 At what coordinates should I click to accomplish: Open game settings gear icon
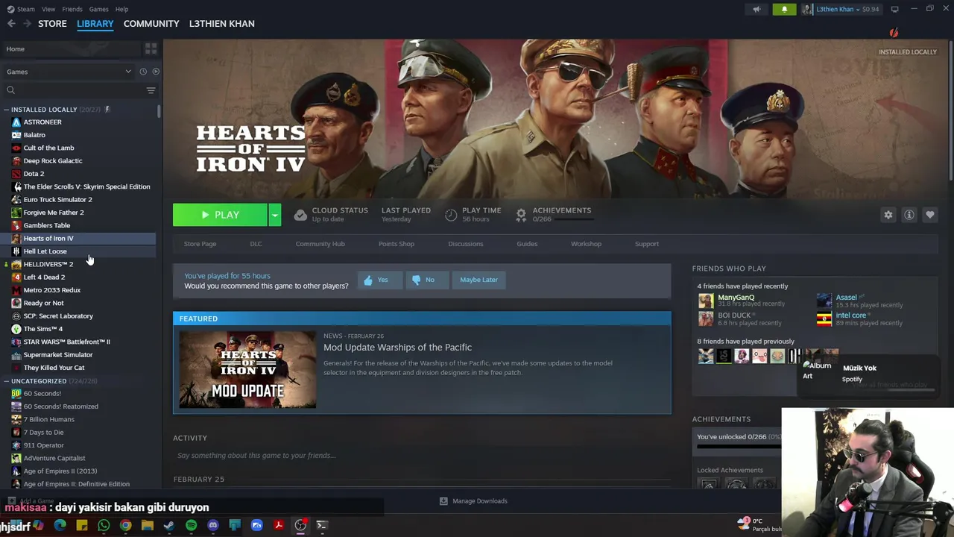tap(888, 215)
